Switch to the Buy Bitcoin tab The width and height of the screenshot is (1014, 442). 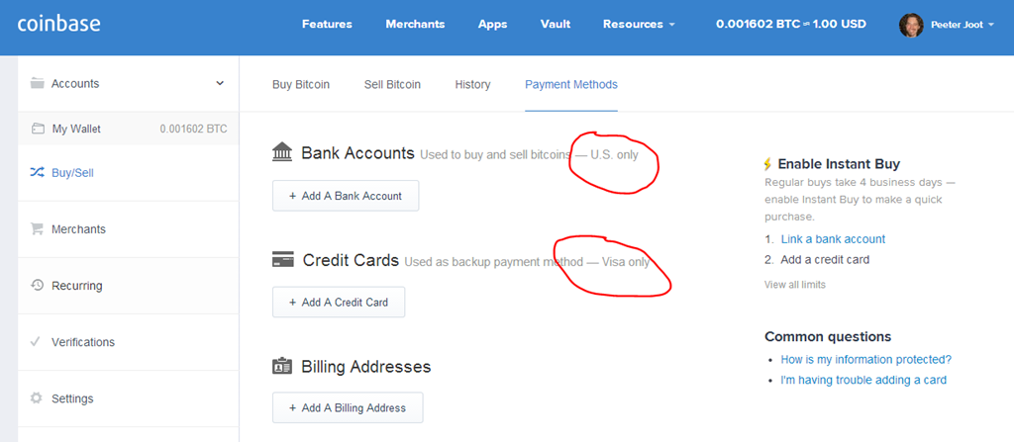301,84
